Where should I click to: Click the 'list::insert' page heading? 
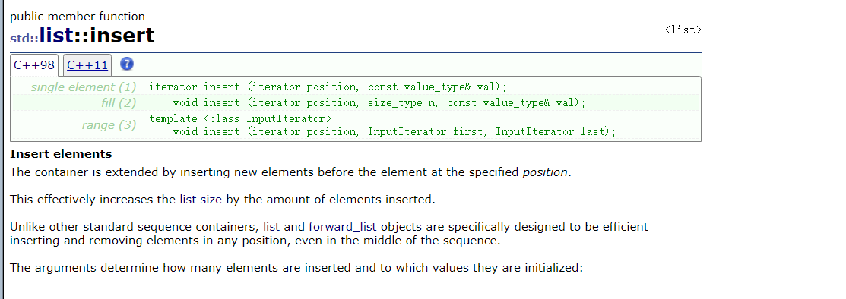click(97, 36)
